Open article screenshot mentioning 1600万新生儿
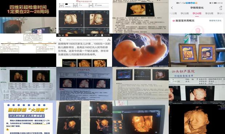The height and width of the screenshot is (134, 225). click(x=84, y=50)
